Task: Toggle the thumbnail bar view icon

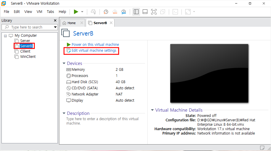Action: pos(145,12)
